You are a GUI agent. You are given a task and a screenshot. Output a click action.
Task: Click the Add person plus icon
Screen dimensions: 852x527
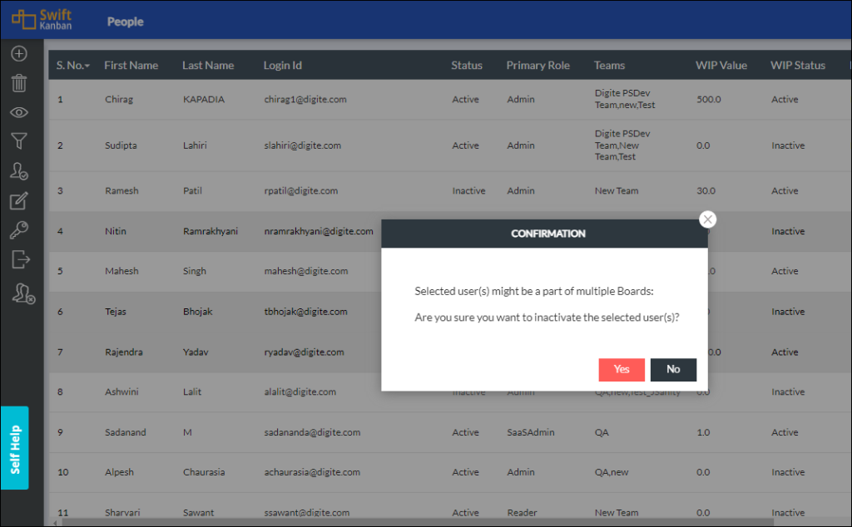[x=19, y=54]
